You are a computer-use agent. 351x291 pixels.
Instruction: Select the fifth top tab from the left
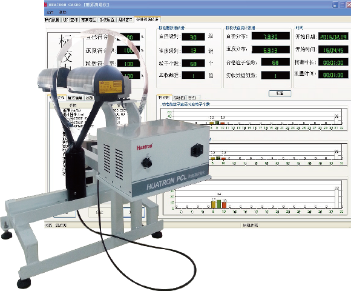click(x=107, y=20)
